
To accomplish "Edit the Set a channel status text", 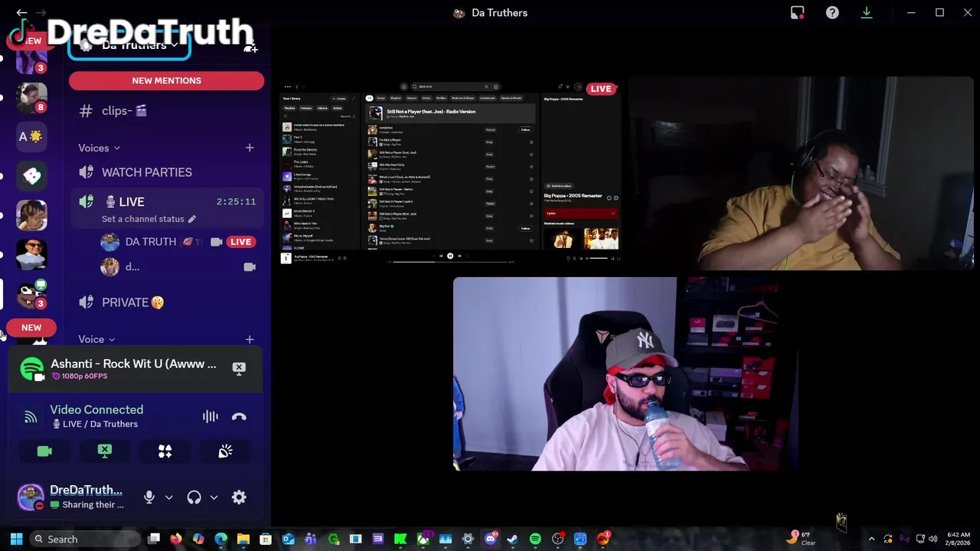I will click(x=149, y=219).
